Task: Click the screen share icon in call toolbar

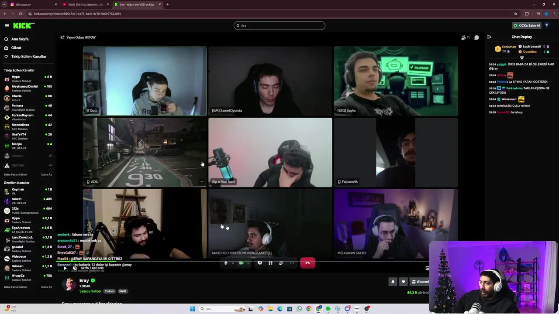Action: 260,263
